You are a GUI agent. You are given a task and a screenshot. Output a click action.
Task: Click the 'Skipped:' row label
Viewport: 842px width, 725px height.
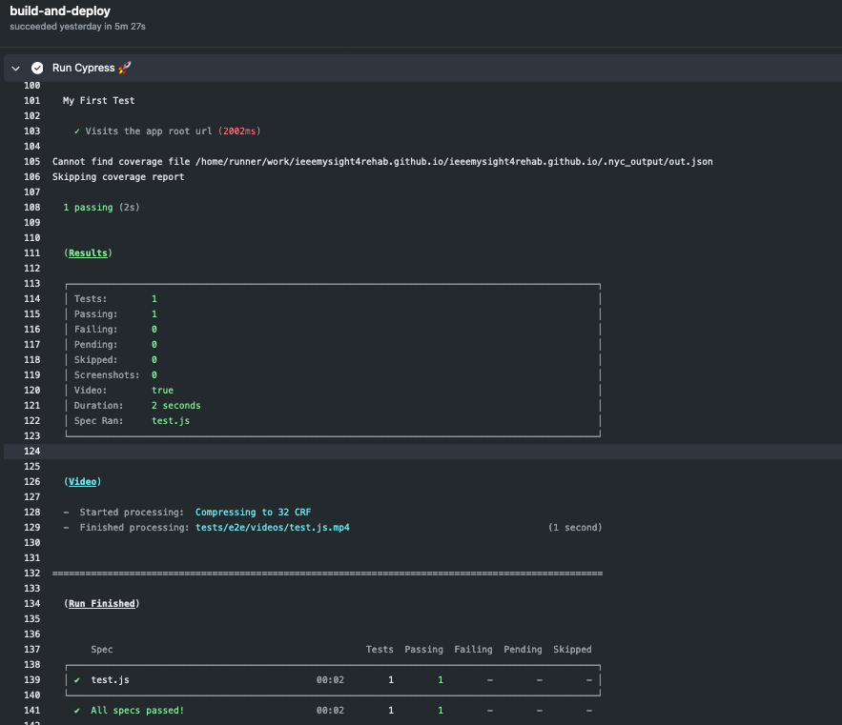point(95,359)
